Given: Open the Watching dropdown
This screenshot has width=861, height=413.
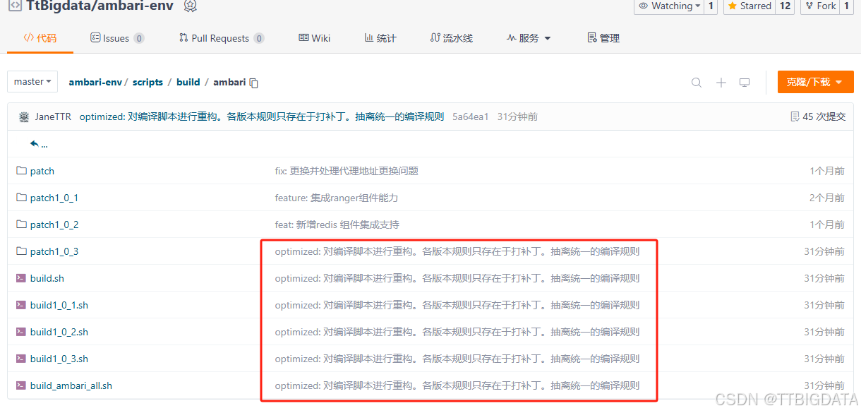Looking at the screenshot, I should [669, 6].
